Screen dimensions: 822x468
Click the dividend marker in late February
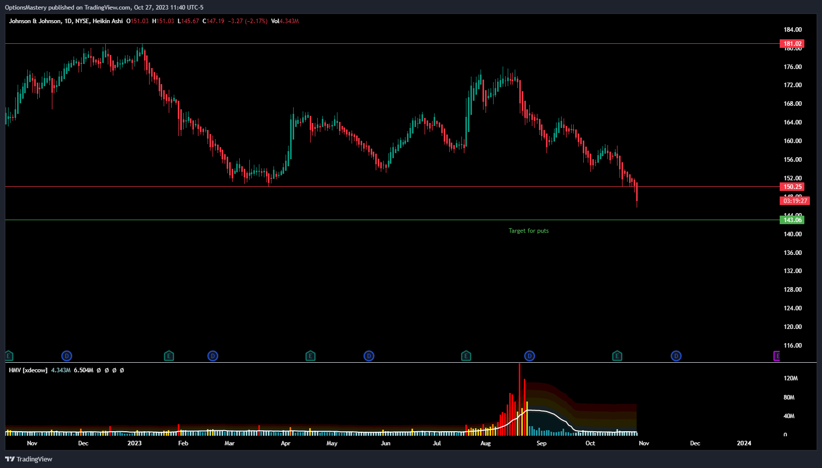click(x=213, y=356)
